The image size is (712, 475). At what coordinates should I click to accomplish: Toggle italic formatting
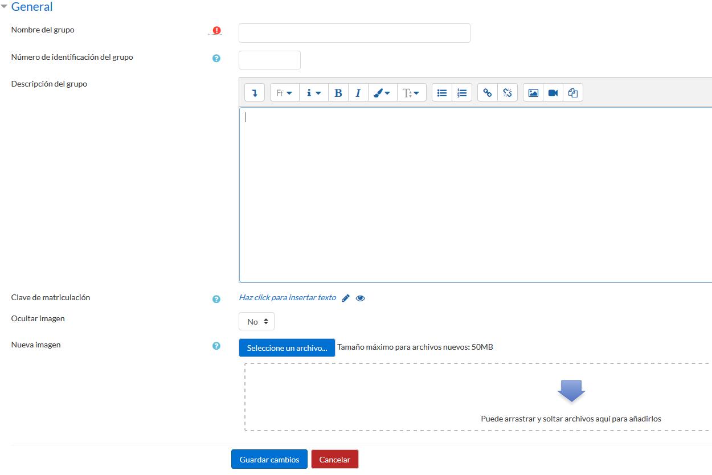pyautogui.click(x=358, y=92)
